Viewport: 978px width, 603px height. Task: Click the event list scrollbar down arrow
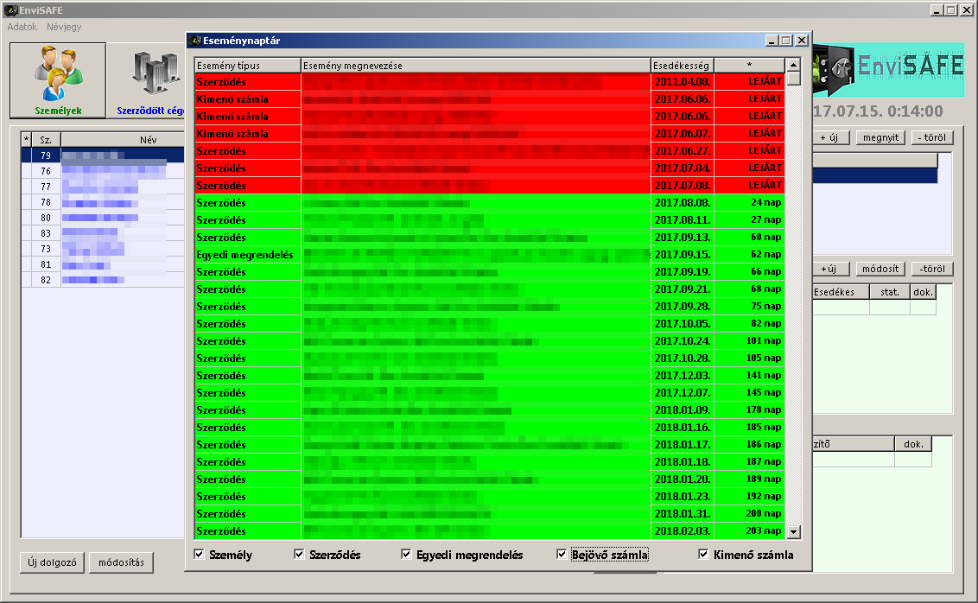793,532
